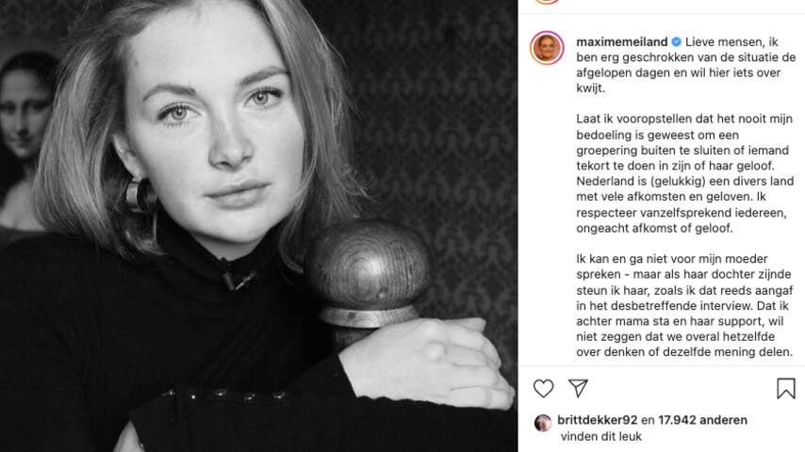Like the post with the heart icon

[543, 388]
